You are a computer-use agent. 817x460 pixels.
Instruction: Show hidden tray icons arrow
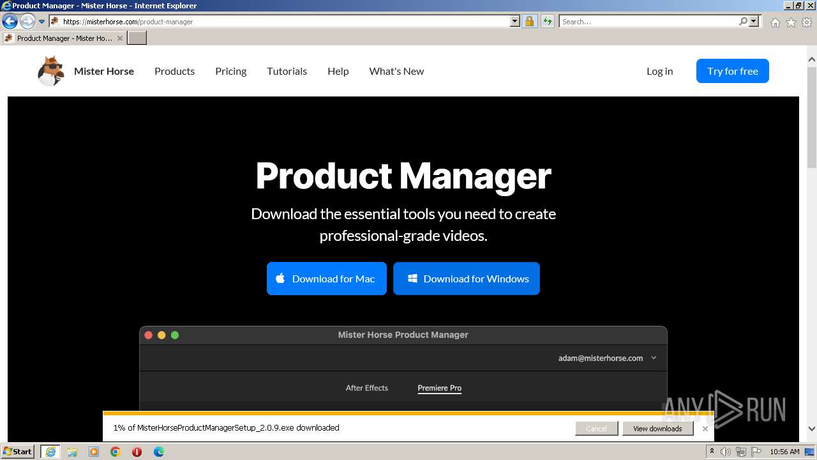tap(712, 452)
